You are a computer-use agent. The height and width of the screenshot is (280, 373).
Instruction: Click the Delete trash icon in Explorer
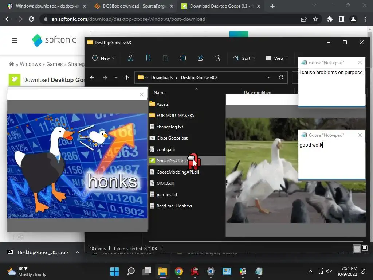pyautogui.click(x=218, y=58)
